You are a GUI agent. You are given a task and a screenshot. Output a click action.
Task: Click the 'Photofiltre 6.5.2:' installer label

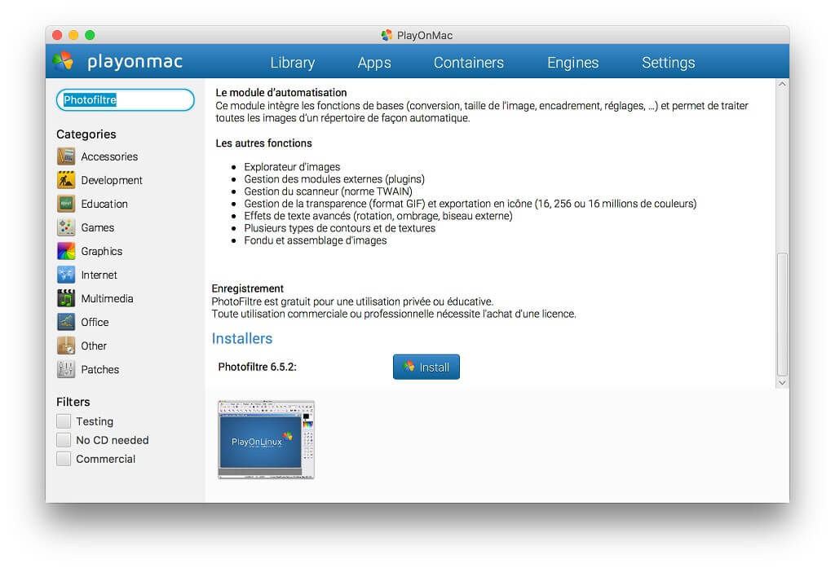[x=257, y=367]
